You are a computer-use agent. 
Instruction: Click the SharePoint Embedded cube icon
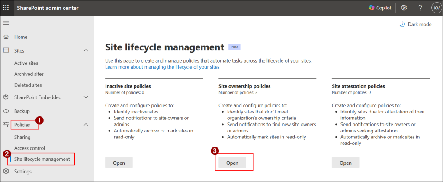click(x=6, y=97)
